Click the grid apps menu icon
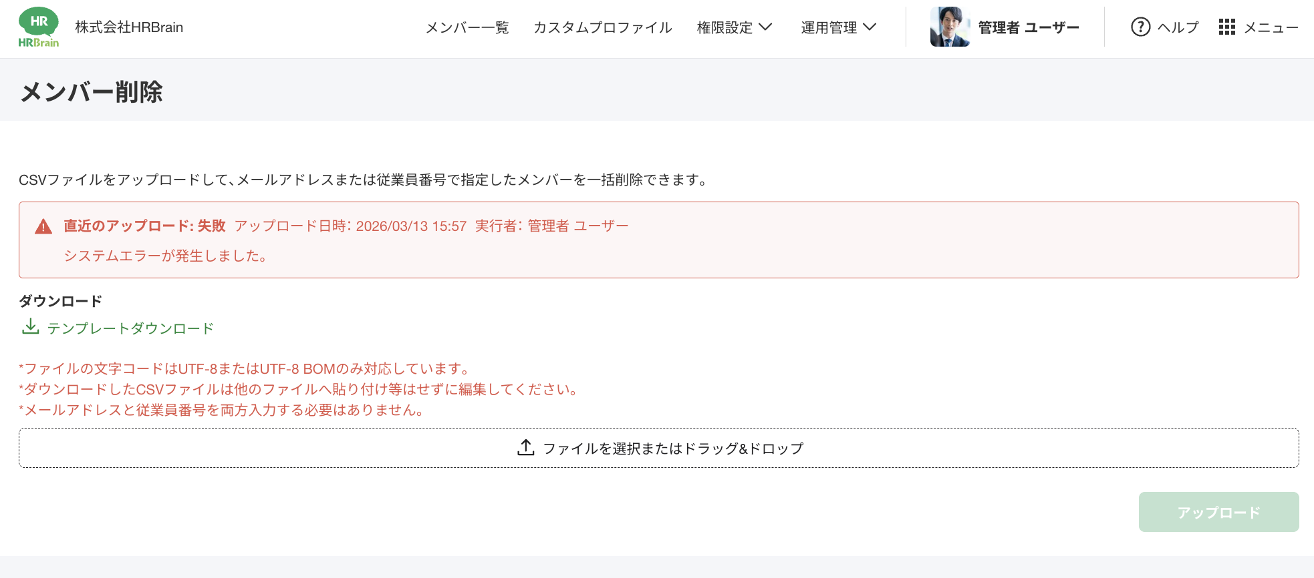The height and width of the screenshot is (578, 1314). (1226, 27)
